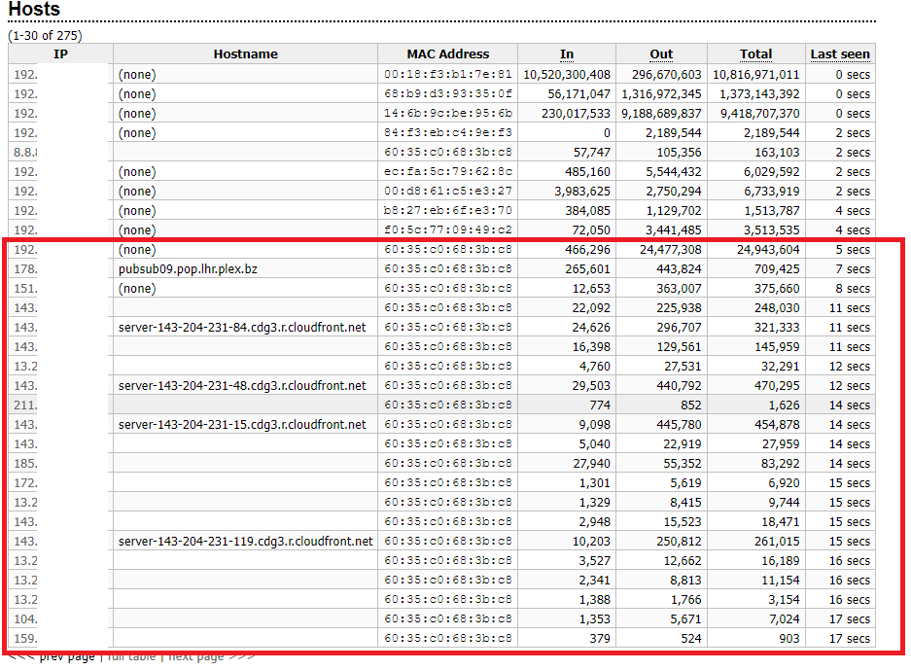Click the MAC Address column header
Screen dimensions: 911x670
click(447, 54)
